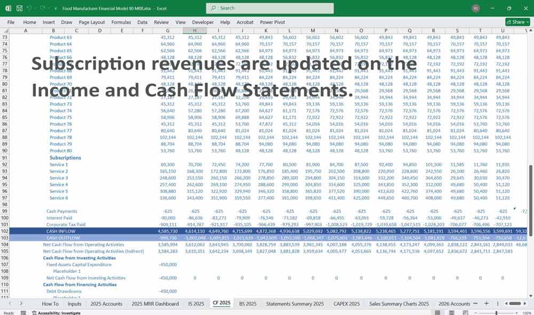Viewport: 534px width, 315px height.
Task: Open the Undo history dropdown arrow
Action: [35, 9]
